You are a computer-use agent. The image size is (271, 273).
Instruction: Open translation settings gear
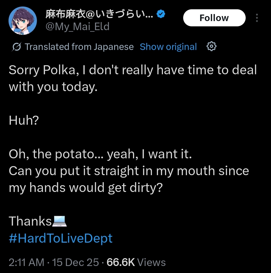(211, 47)
